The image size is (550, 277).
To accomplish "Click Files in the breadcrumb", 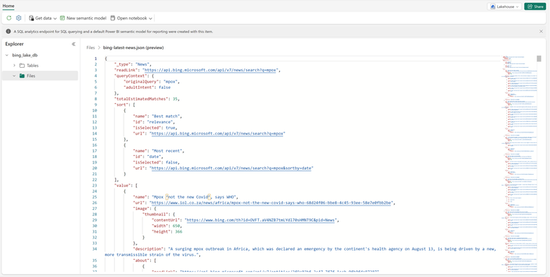I will 91,47.
